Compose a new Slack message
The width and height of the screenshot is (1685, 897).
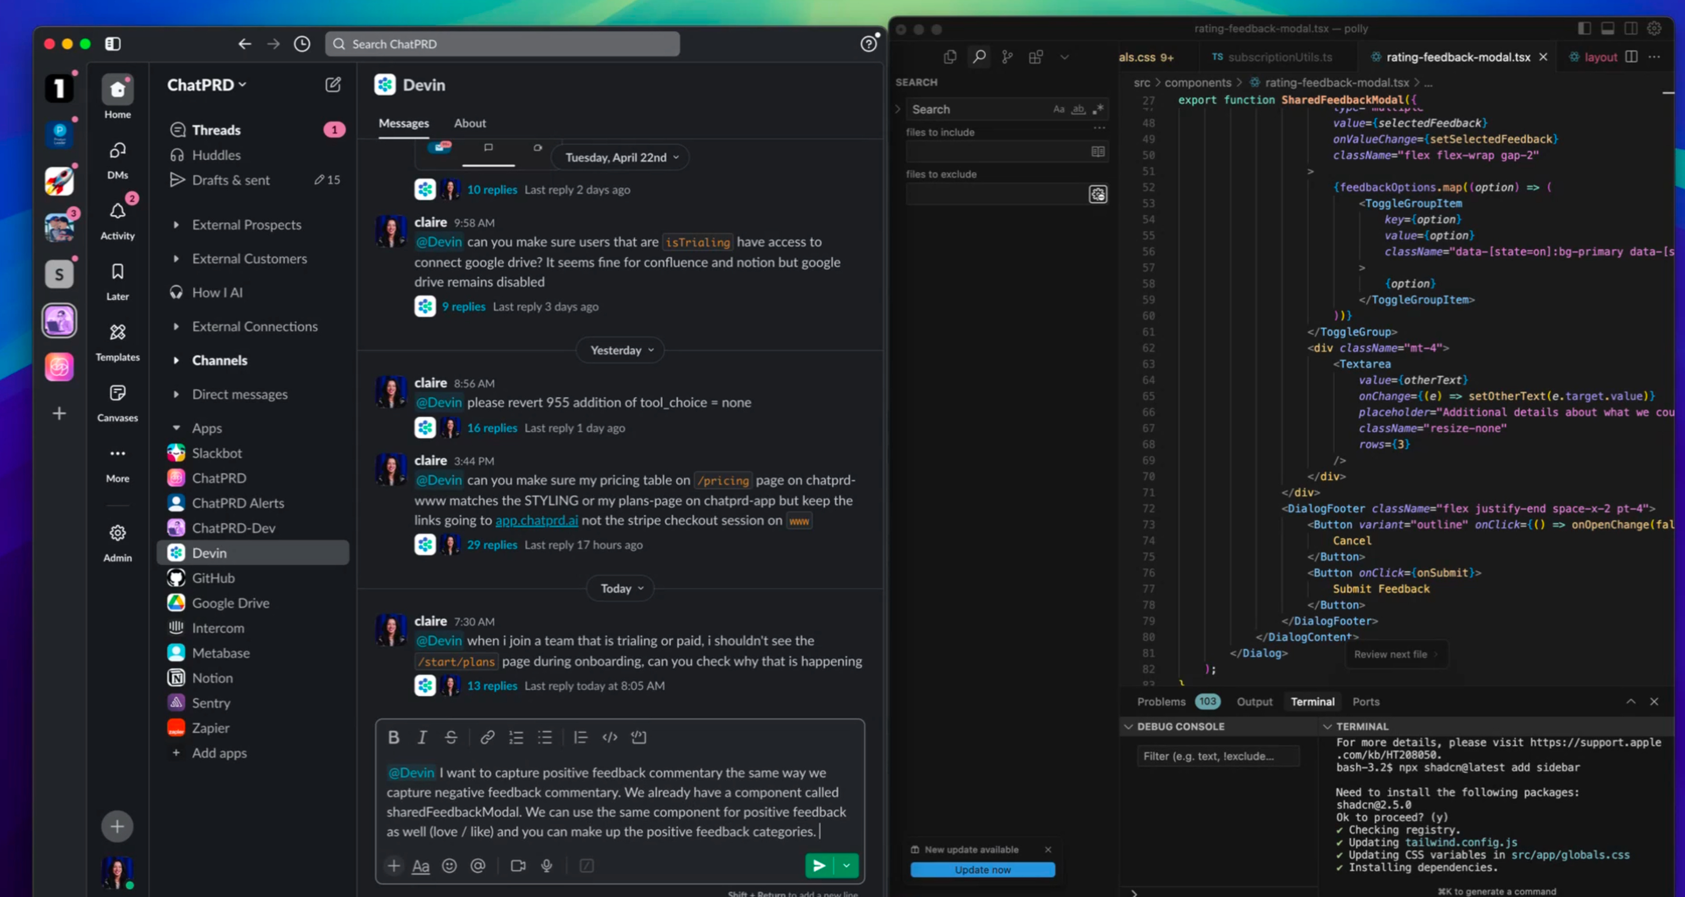[333, 84]
